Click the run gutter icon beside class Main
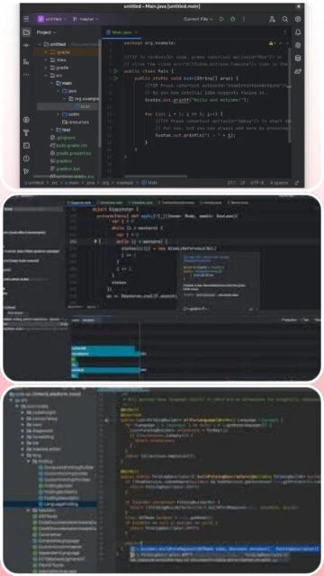Screen dimensions: 324x576 115,71
